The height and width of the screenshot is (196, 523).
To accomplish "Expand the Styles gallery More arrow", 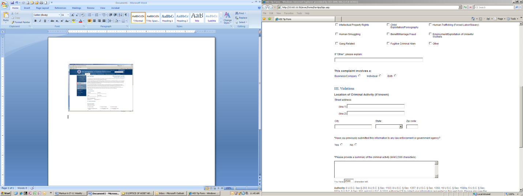I will click(221, 21).
